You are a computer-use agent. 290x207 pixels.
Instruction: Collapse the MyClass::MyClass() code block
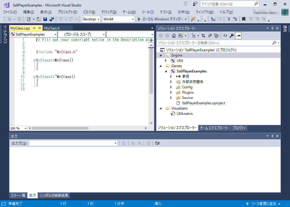(34, 60)
